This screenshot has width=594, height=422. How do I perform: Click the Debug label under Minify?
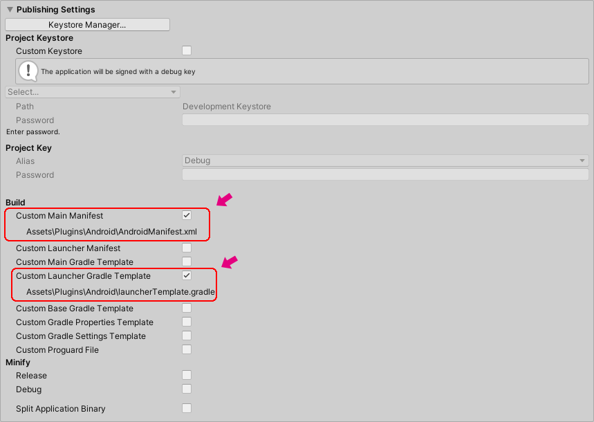click(29, 389)
